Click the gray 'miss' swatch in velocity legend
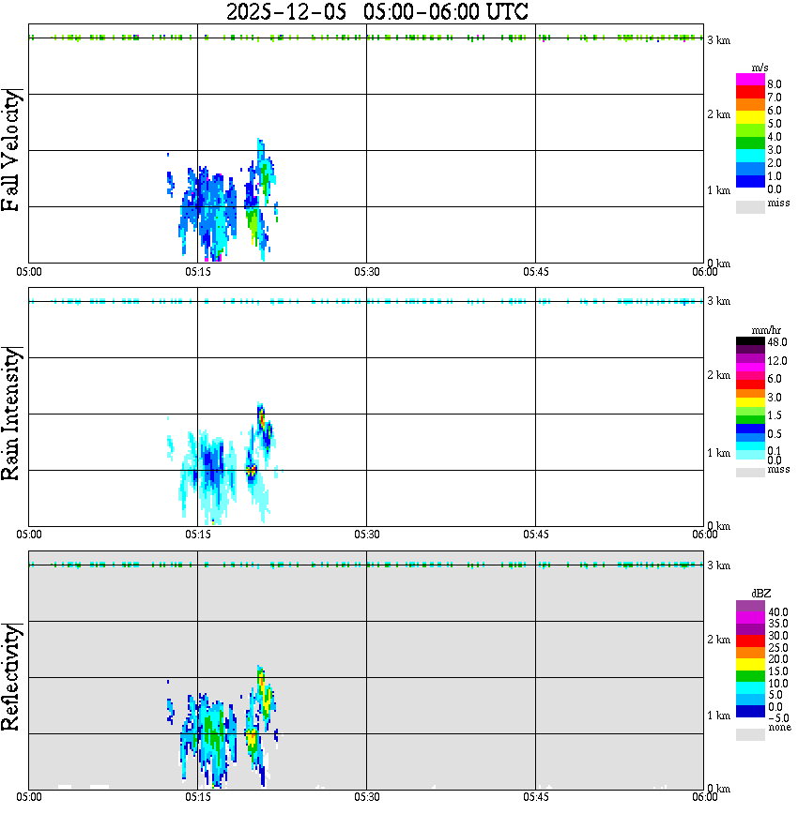798x814 pixels. tap(750, 206)
